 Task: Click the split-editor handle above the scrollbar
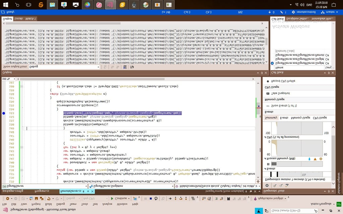coord(258,182)
